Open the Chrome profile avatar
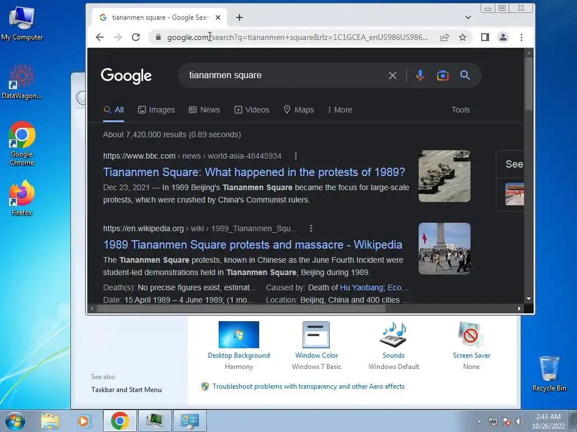The image size is (577, 432). point(503,37)
